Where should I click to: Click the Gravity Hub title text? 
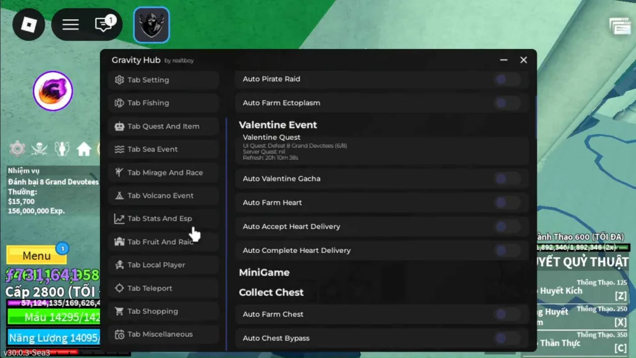point(136,60)
